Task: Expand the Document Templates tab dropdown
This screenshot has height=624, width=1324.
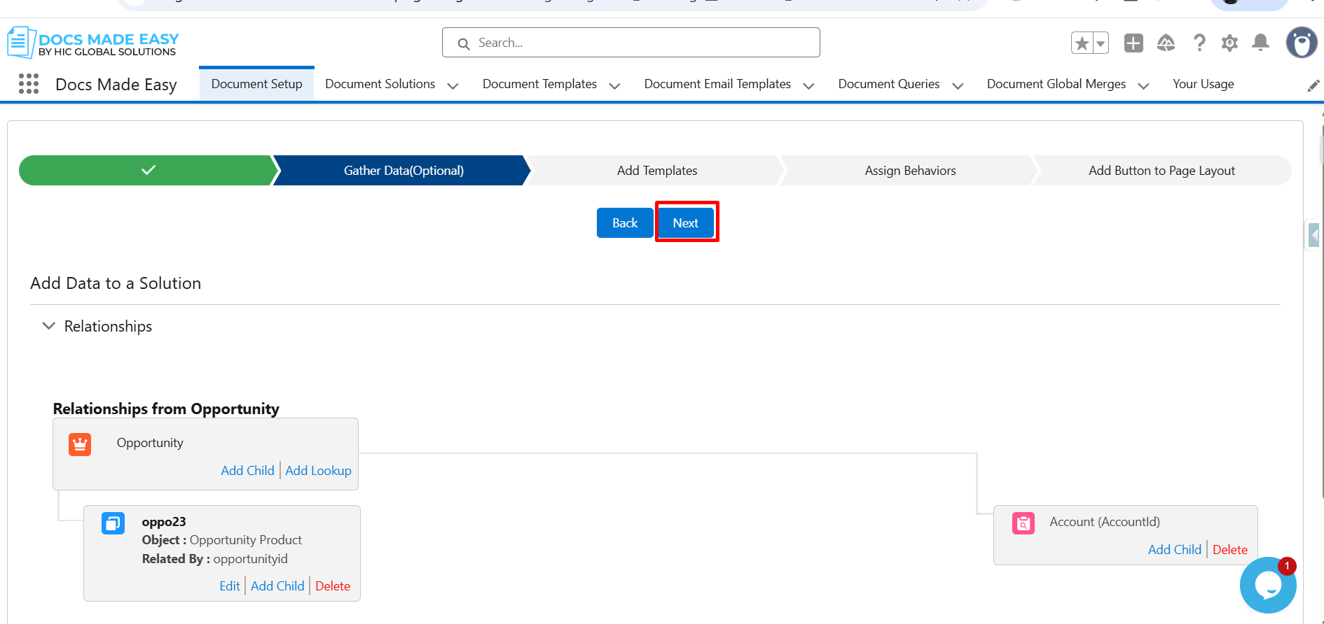Action: [x=614, y=85]
